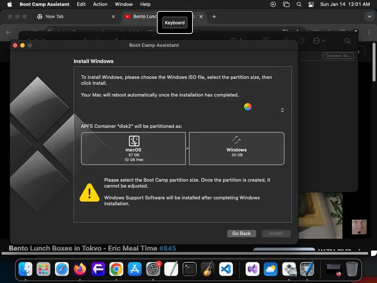Click the minimized Firefox window in Dock
Viewport: 377px width, 283px height.
pos(334,269)
